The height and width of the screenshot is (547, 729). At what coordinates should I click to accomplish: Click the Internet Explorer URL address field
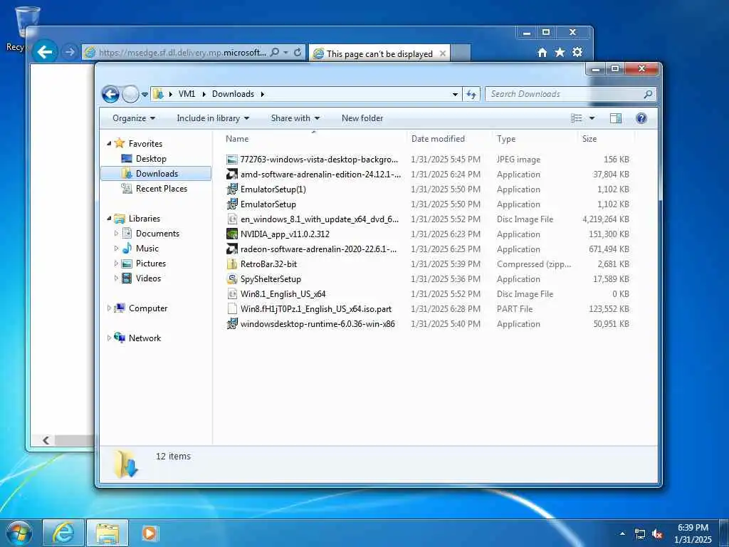click(182, 53)
